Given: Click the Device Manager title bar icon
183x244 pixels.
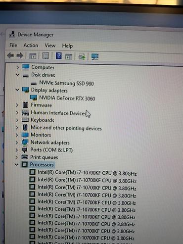Looking at the screenshot, I should pos(12,34).
